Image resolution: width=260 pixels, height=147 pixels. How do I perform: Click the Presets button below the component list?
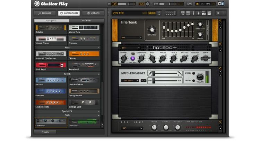click(x=45, y=132)
